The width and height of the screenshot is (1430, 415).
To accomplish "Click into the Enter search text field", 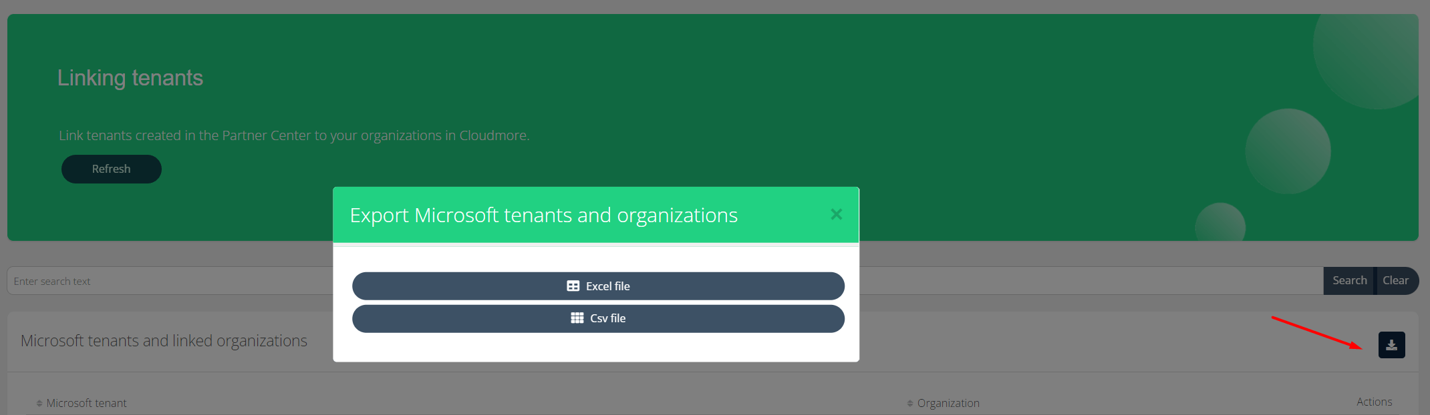I will (665, 281).
